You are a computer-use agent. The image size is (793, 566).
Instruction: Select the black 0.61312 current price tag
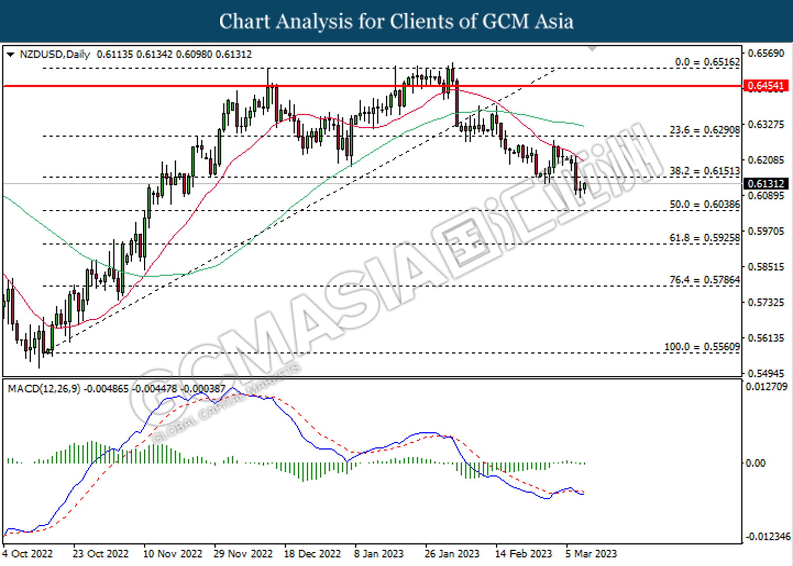coord(766,183)
